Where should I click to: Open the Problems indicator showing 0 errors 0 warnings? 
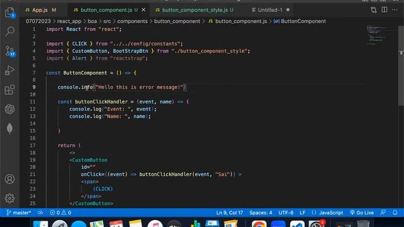pyautogui.click(x=61, y=212)
